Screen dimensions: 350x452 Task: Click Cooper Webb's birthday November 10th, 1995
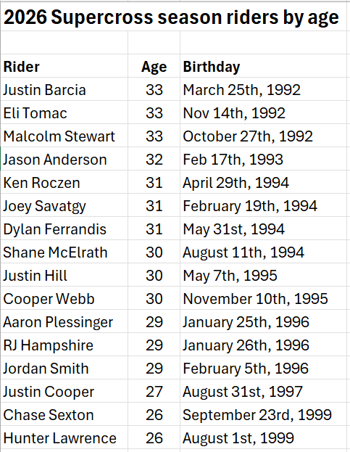coord(255,299)
